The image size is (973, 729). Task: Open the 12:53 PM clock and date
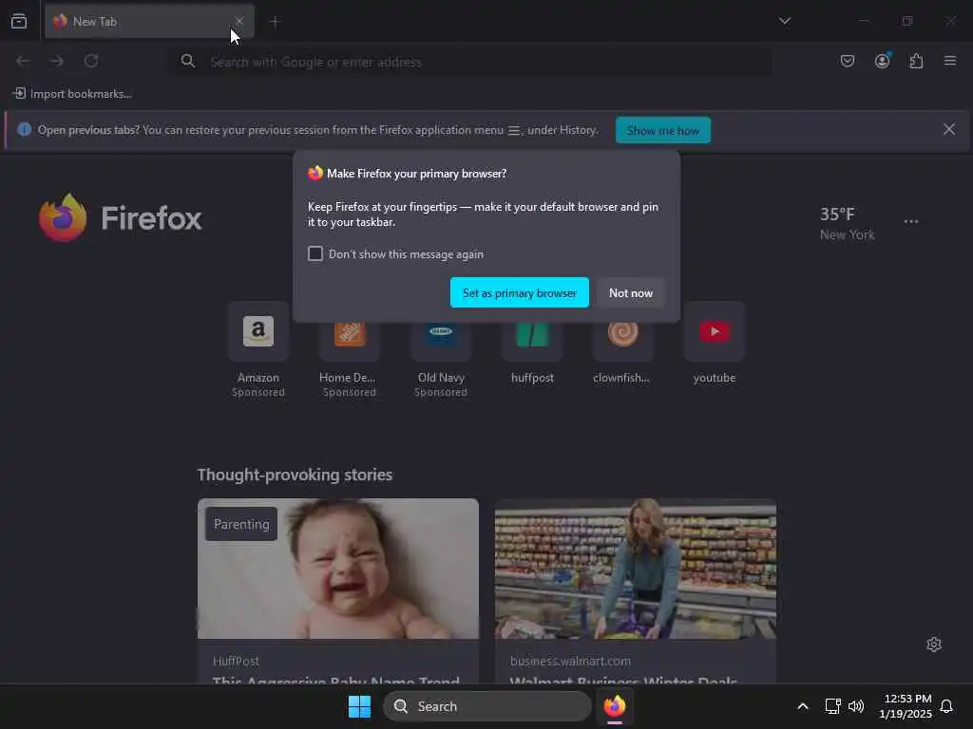tap(906, 706)
